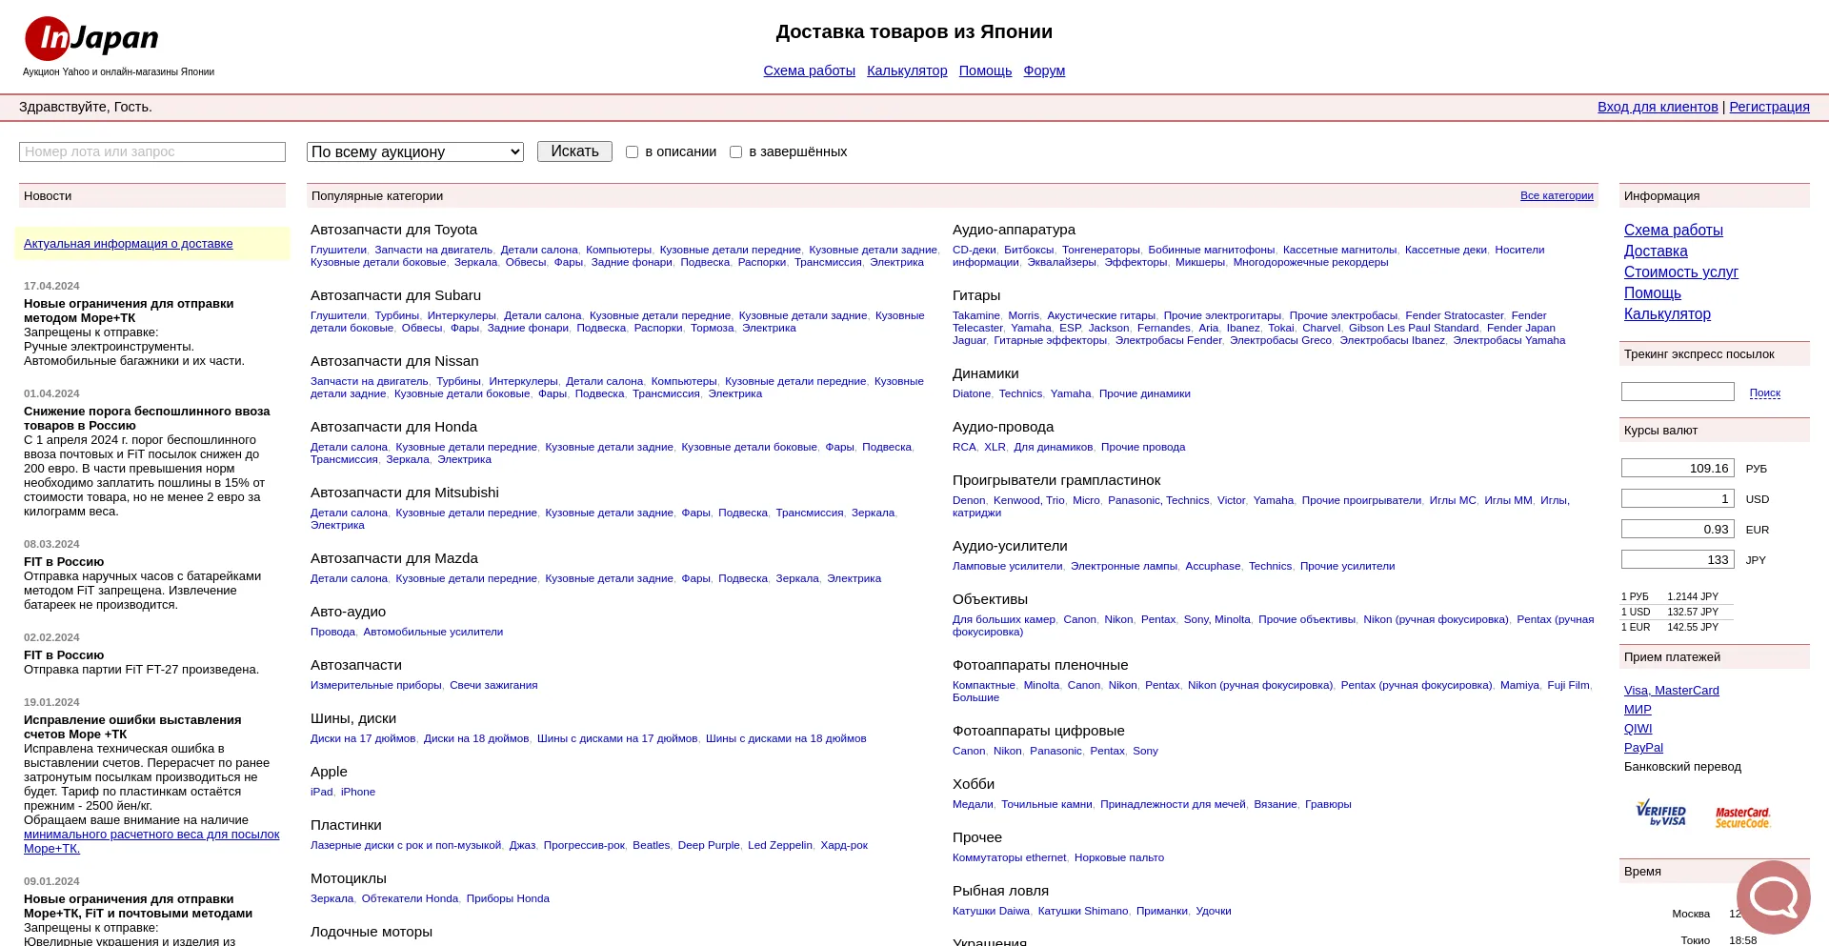Open the Гитары category heading

point(976,295)
